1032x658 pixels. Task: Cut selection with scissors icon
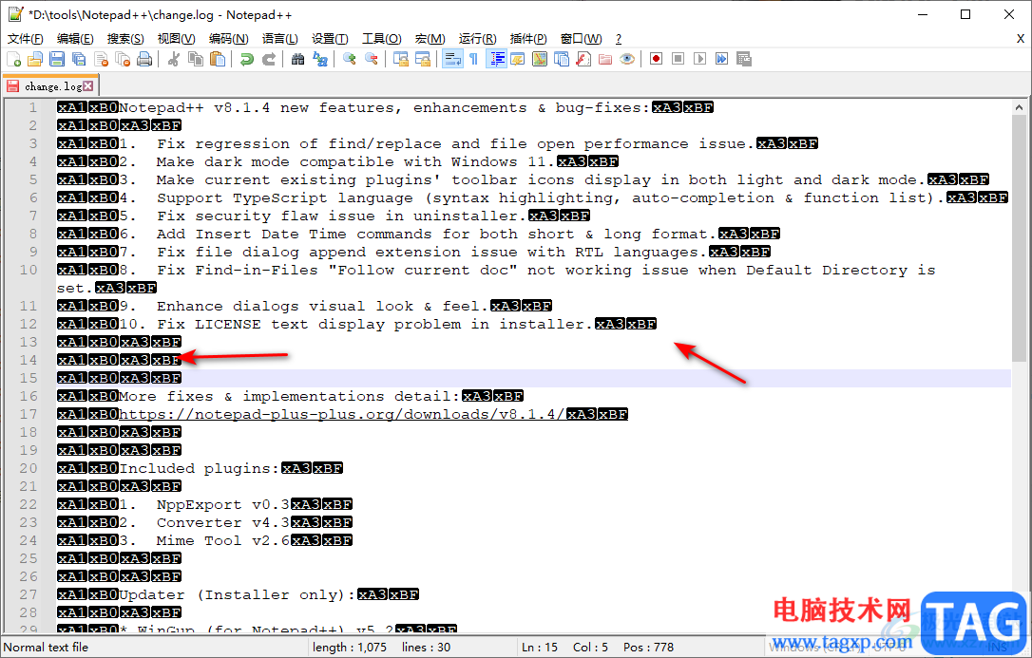click(x=174, y=59)
